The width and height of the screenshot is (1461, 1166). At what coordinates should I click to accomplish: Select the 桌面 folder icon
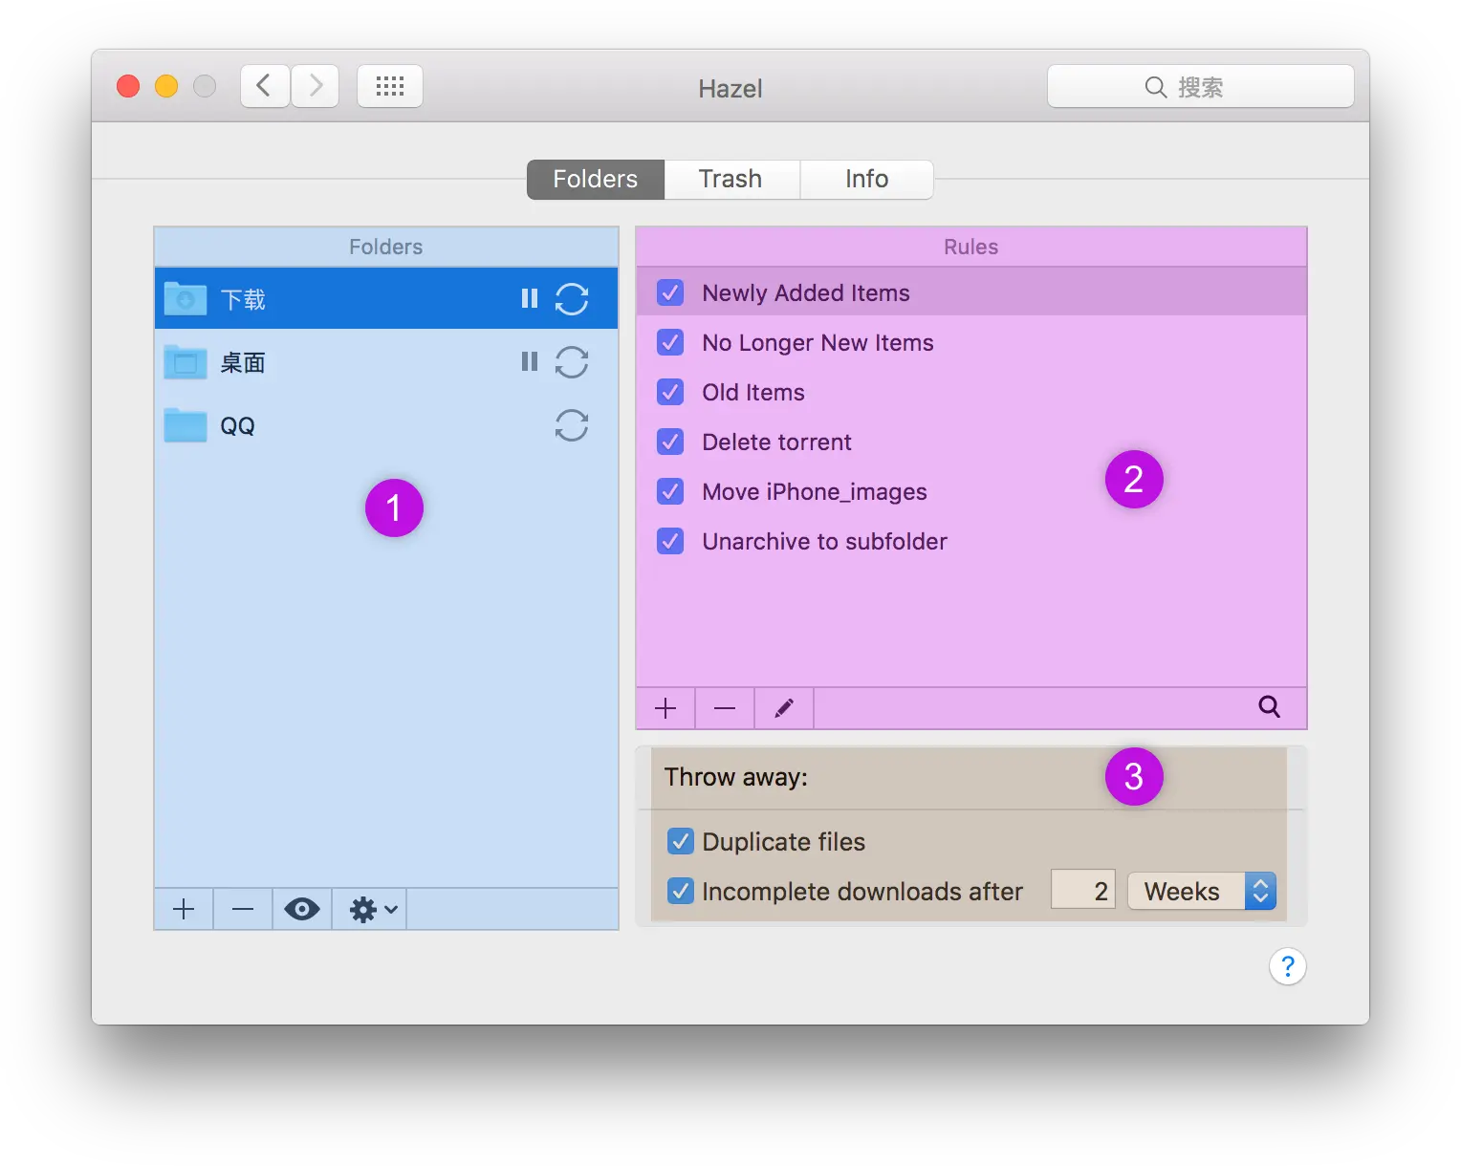[x=185, y=361]
